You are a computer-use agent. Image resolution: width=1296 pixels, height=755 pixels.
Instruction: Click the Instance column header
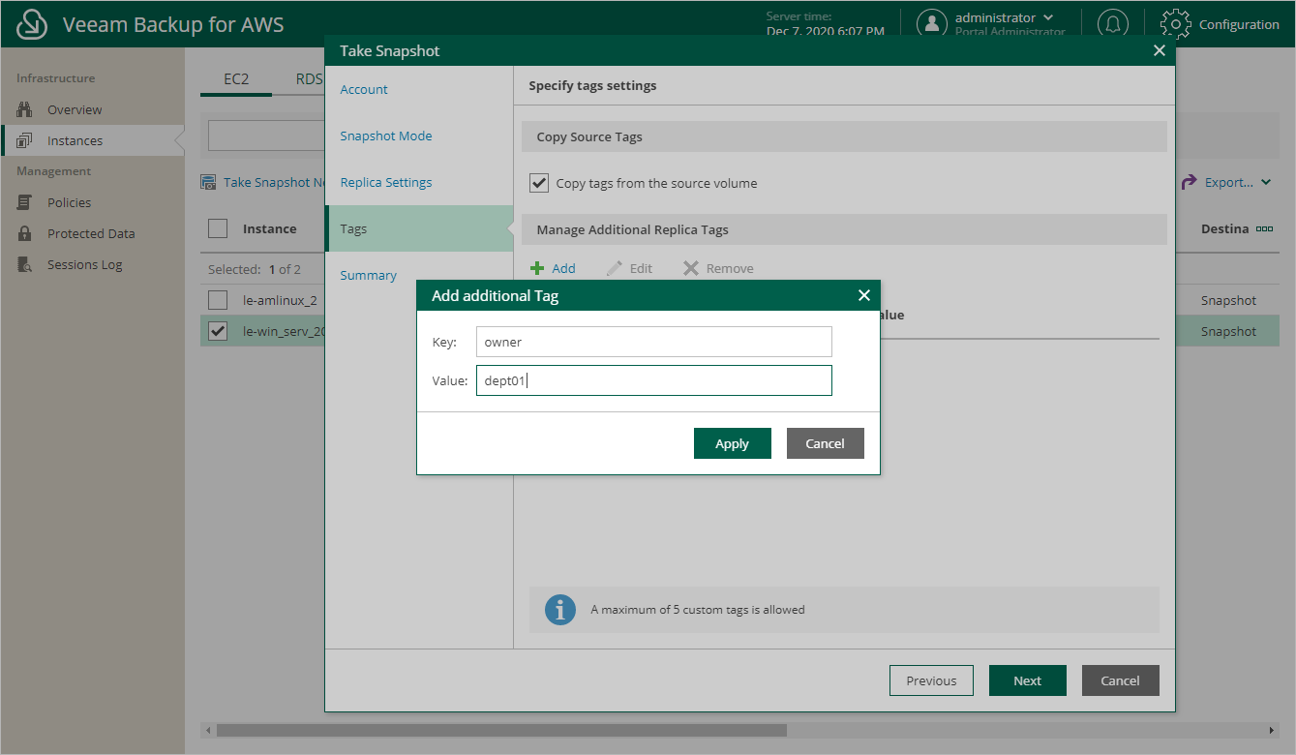(270, 229)
